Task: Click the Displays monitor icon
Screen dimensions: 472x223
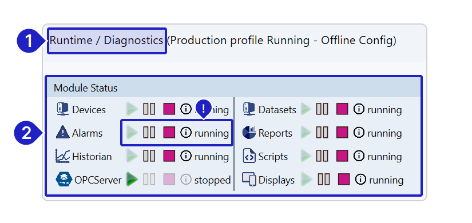Action: pos(249,180)
